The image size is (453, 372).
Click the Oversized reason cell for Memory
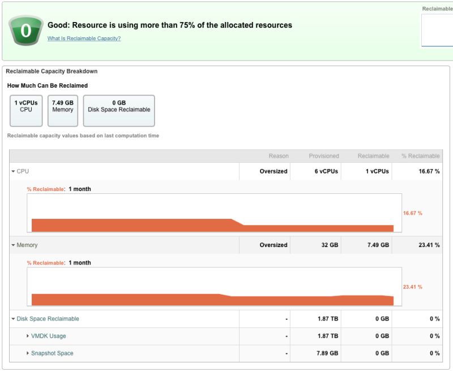point(274,245)
